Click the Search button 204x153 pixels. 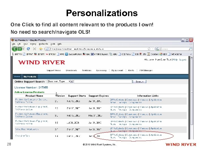point(139,82)
